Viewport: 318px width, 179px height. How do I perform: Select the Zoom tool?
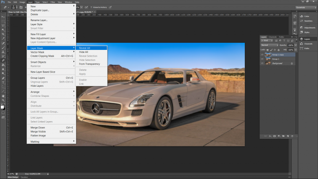coord(3,100)
